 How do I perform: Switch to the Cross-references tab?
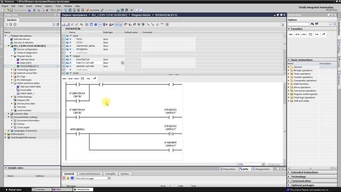90,174
